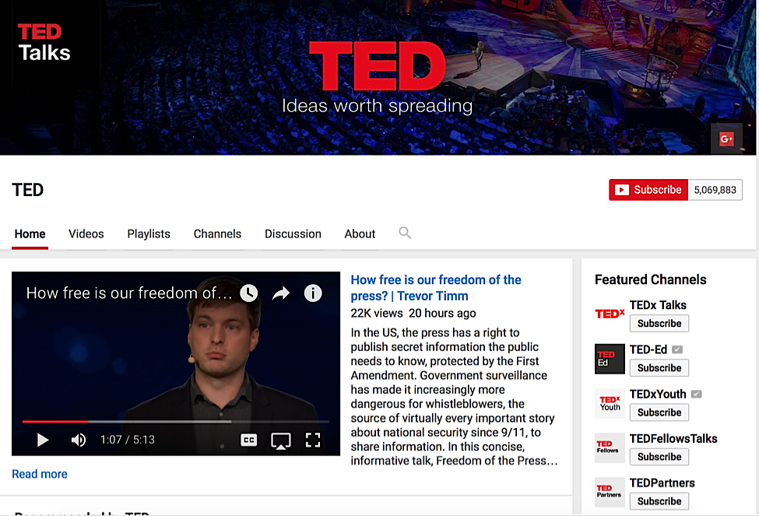Click the video progress bar
Image resolution: width=759 pixels, height=516 pixels.
(x=176, y=422)
